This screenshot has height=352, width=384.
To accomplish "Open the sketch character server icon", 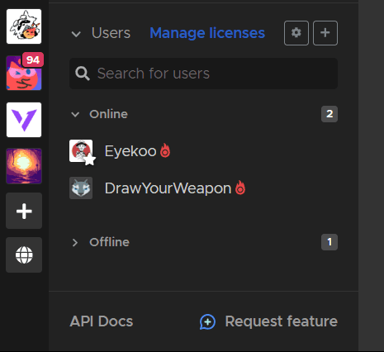I will click(x=24, y=26).
